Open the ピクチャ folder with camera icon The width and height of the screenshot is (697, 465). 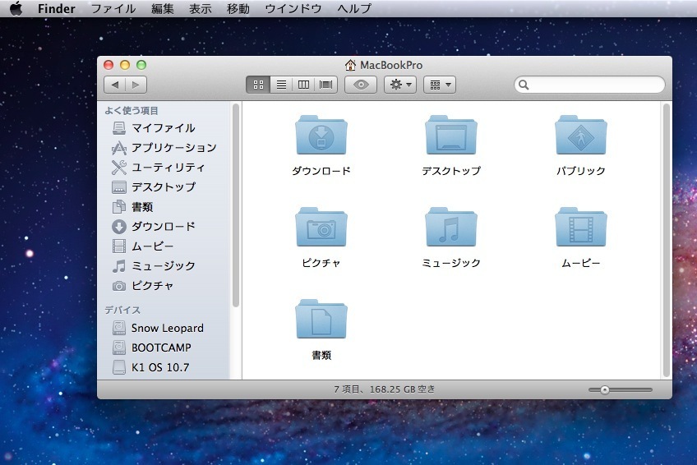tap(321, 228)
